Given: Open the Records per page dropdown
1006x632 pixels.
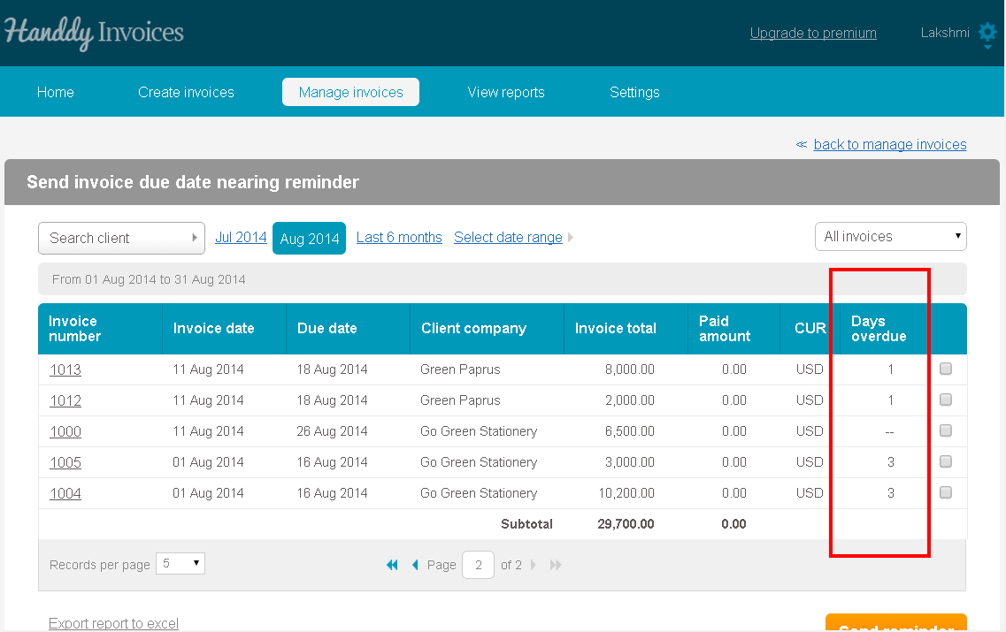Looking at the screenshot, I should pyautogui.click(x=180, y=563).
